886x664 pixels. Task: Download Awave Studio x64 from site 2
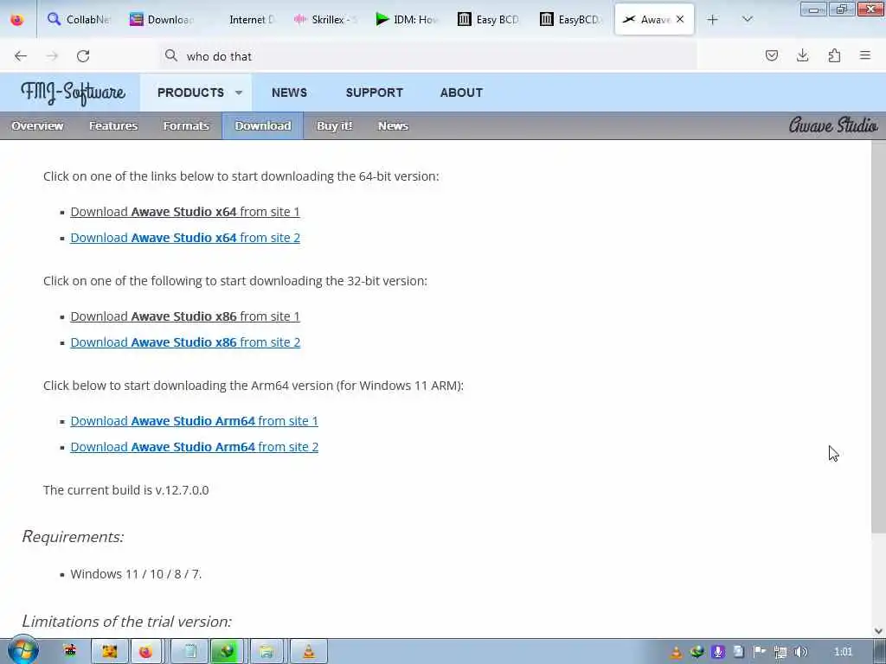(x=185, y=238)
